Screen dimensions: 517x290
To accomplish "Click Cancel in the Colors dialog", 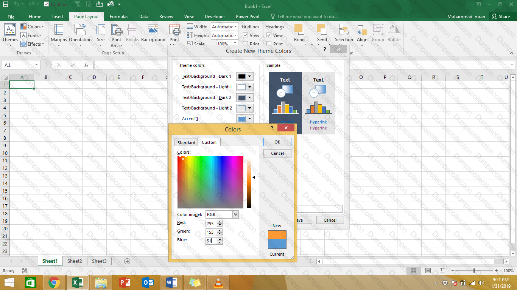I will (277, 153).
